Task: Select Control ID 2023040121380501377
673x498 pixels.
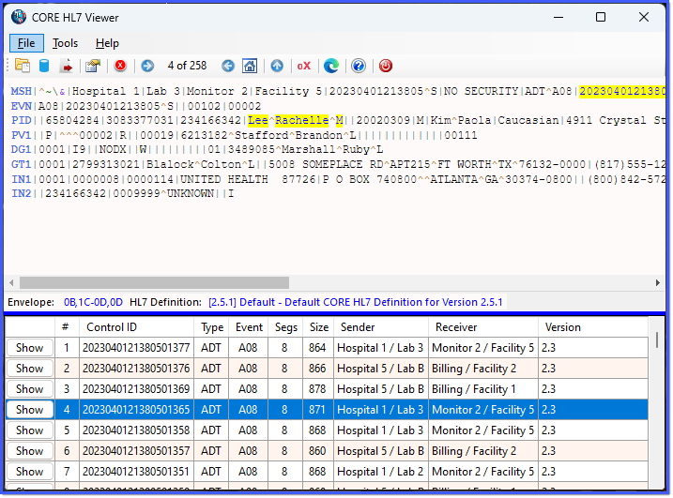Action: [136, 347]
